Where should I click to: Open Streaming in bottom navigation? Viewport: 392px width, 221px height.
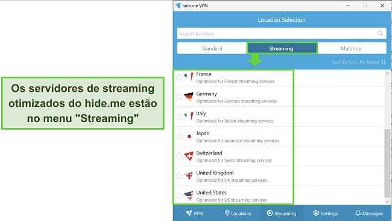pyautogui.click(x=282, y=213)
